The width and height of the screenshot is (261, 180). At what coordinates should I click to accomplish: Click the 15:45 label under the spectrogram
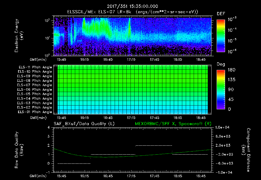pos(61,59)
